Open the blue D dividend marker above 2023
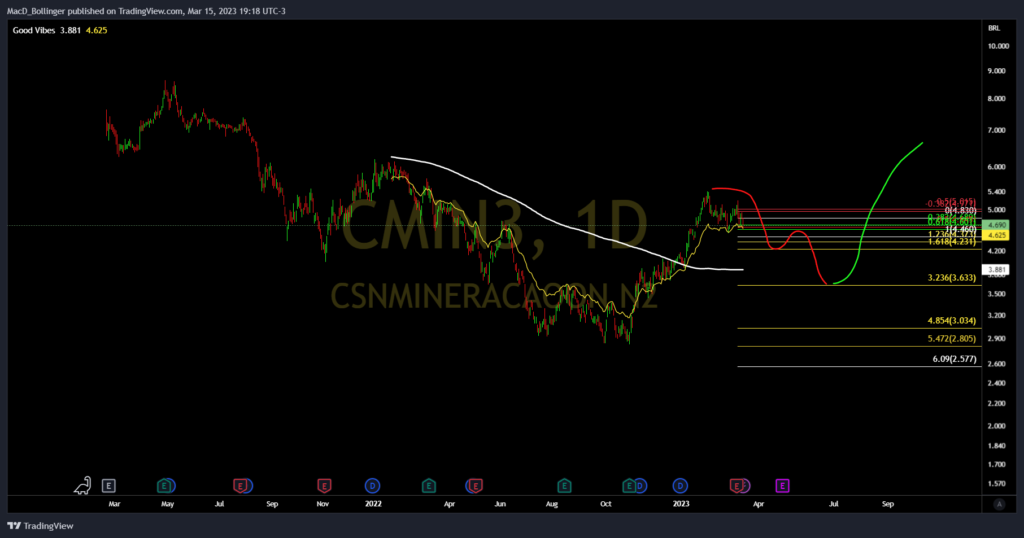 pyautogui.click(x=680, y=485)
